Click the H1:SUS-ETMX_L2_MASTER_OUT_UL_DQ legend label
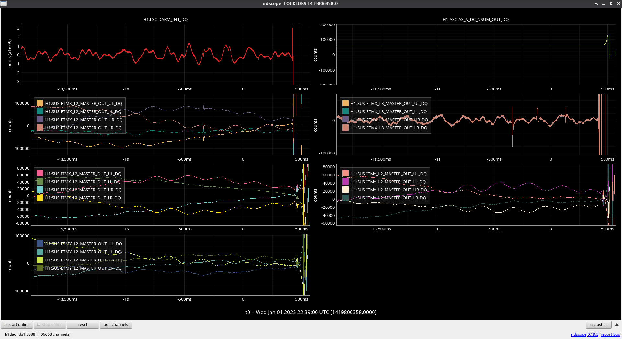Image resolution: width=622 pixels, height=339 pixels. (84, 103)
